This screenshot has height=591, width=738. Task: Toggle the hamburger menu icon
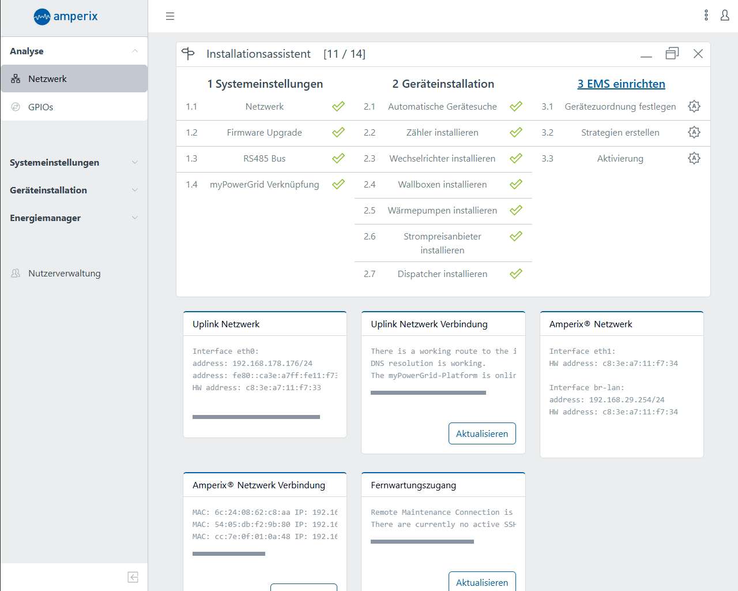(170, 16)
